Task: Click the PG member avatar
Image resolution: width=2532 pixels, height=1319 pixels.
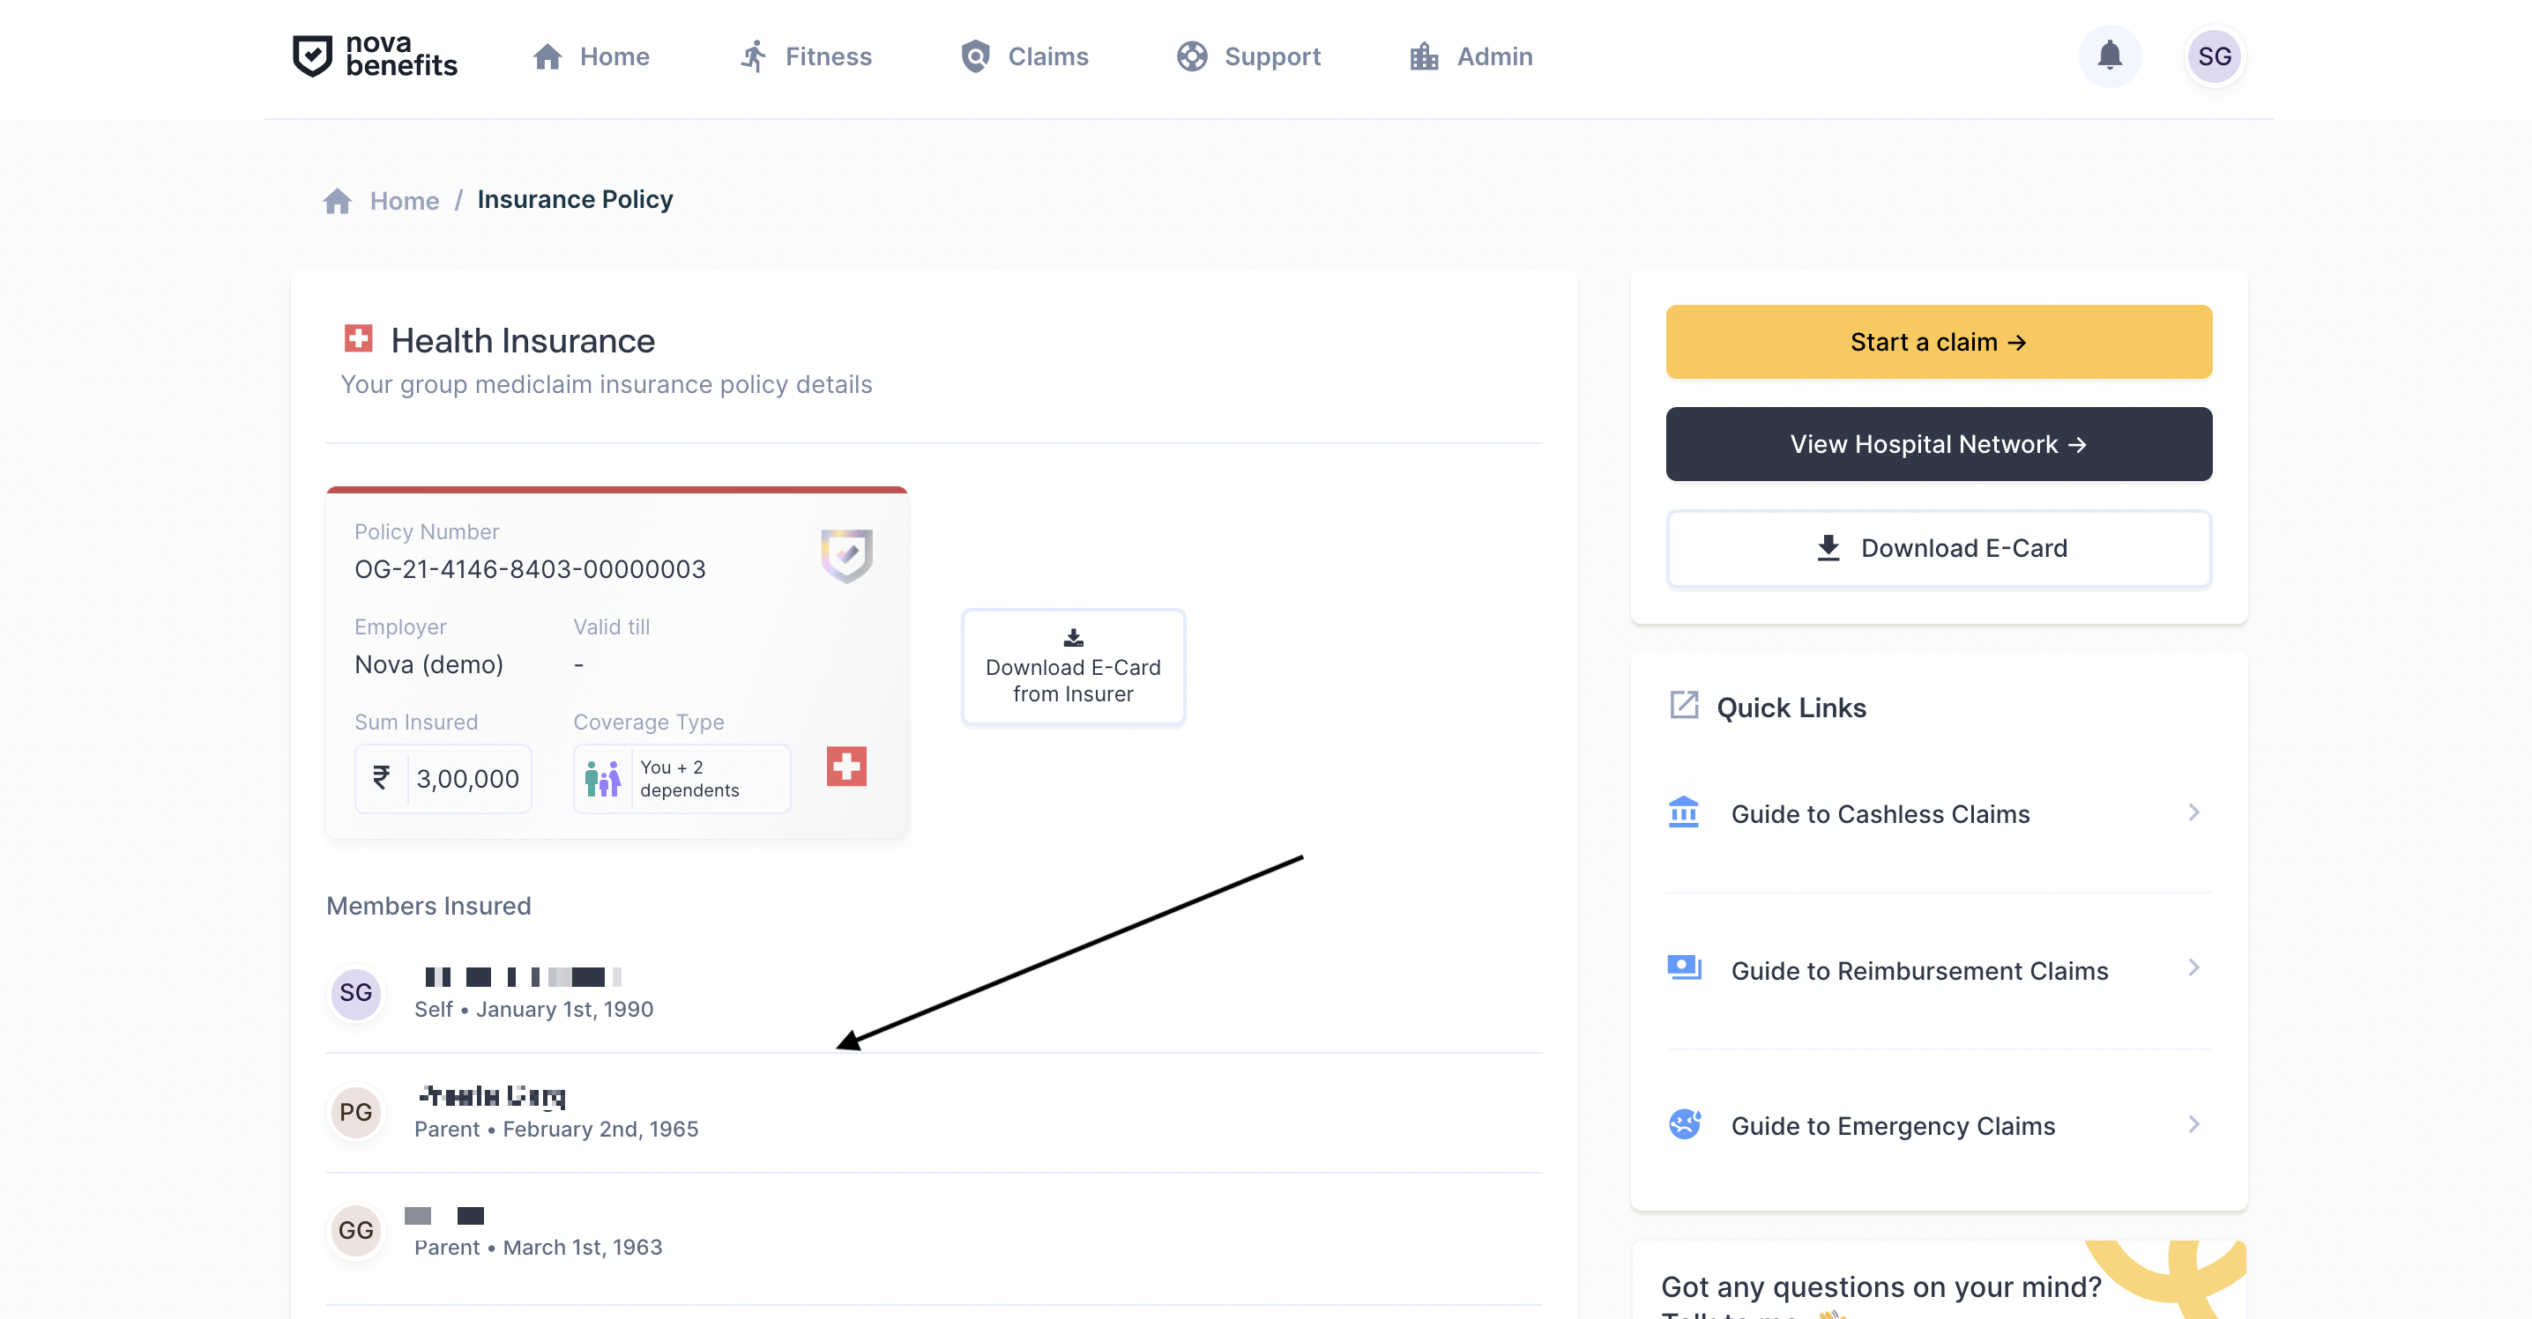Action: [x=356, y=1112]
